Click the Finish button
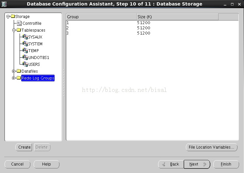The width and height of the screenshot is (244, 173). (x=226, y=164)
